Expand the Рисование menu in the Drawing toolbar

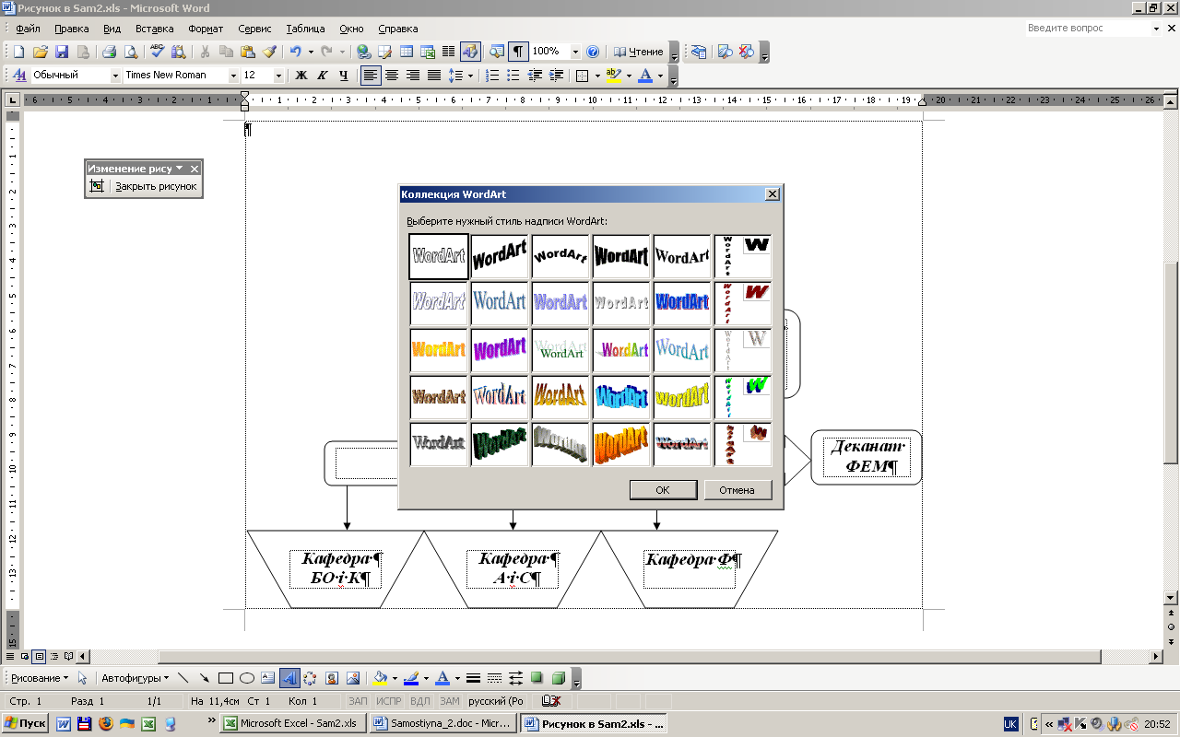pyautogui.click(x=39, y=678)
